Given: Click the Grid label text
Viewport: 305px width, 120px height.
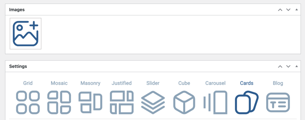Looking at the screenshot, I should point(28,83).
